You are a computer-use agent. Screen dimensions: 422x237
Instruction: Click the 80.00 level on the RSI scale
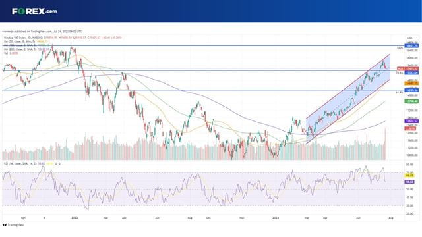click(411, 165)
